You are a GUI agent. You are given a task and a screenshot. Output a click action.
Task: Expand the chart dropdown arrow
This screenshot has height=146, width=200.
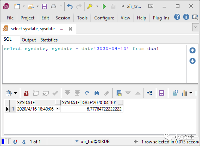tap(191, 93)
